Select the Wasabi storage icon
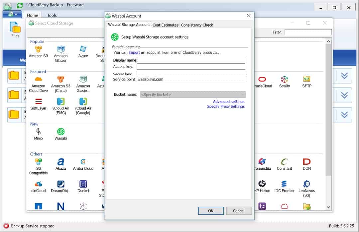Viewport: 359px width, 232px height. tap(61, 134)
